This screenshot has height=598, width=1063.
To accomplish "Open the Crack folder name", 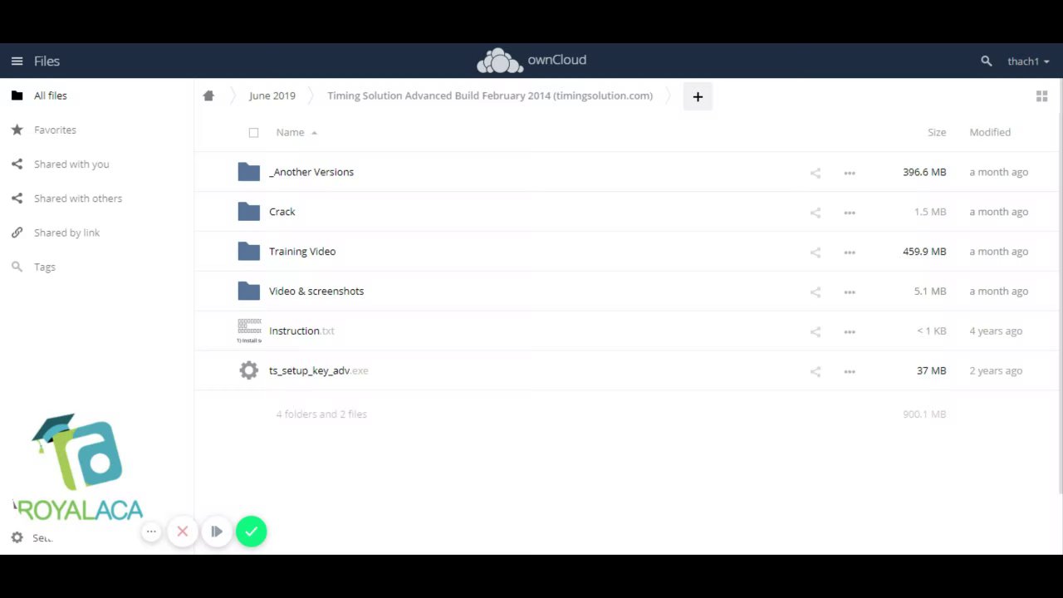I will click(x=282, y=212).
